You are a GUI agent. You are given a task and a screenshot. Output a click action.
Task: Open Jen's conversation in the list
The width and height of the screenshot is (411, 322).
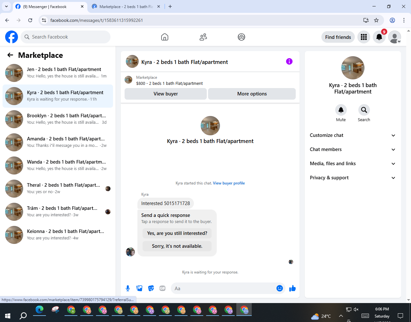tap(58, 73)
